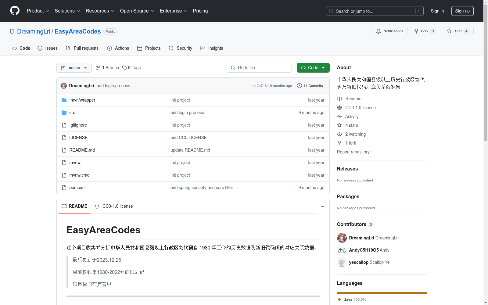Click the repository icon before DreamingLri

[x=12, y=31]
